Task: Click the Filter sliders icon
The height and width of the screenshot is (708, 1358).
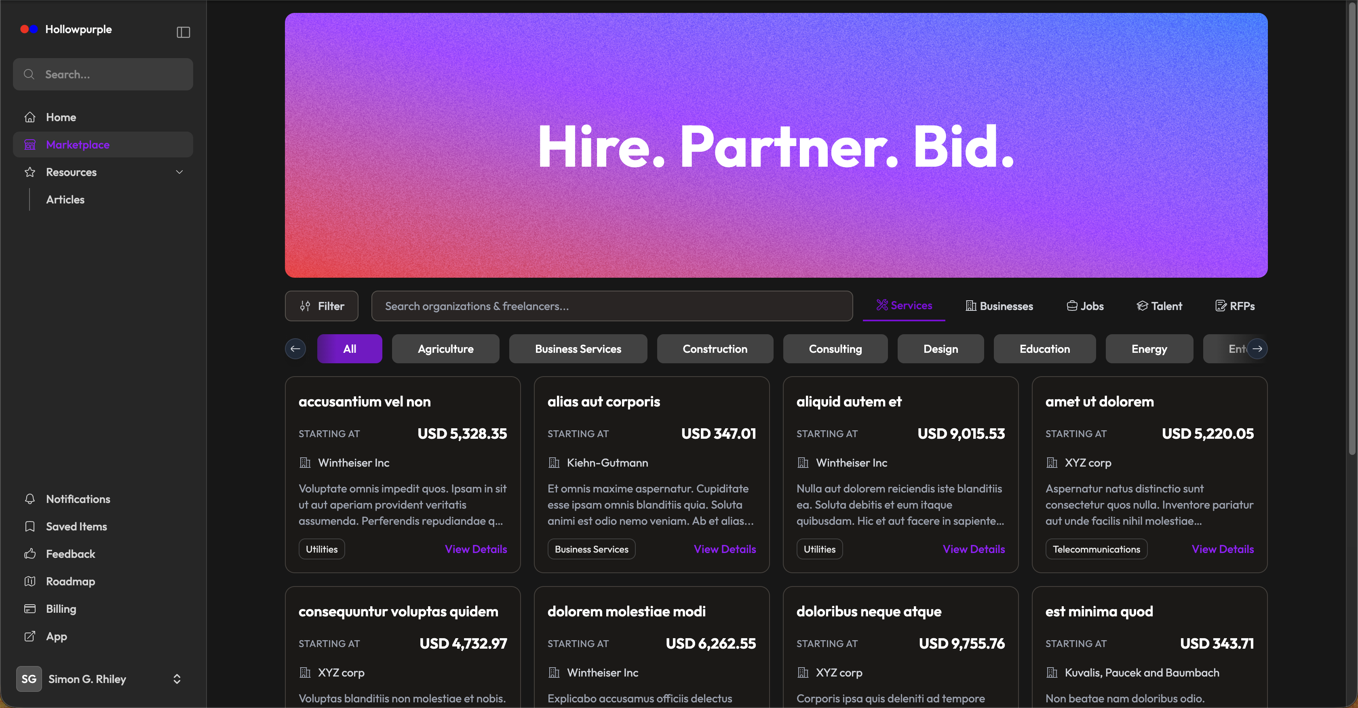Action: click(x=305, y=306)
